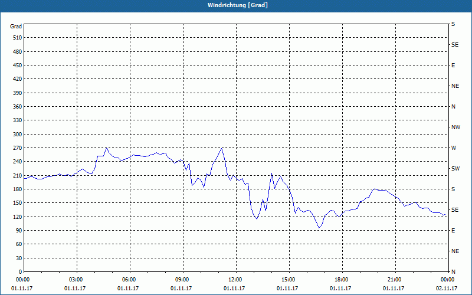This screenshot has height=295, width=472.
Task: Select the '12:00' time axis label
Action: click(237, 280)
